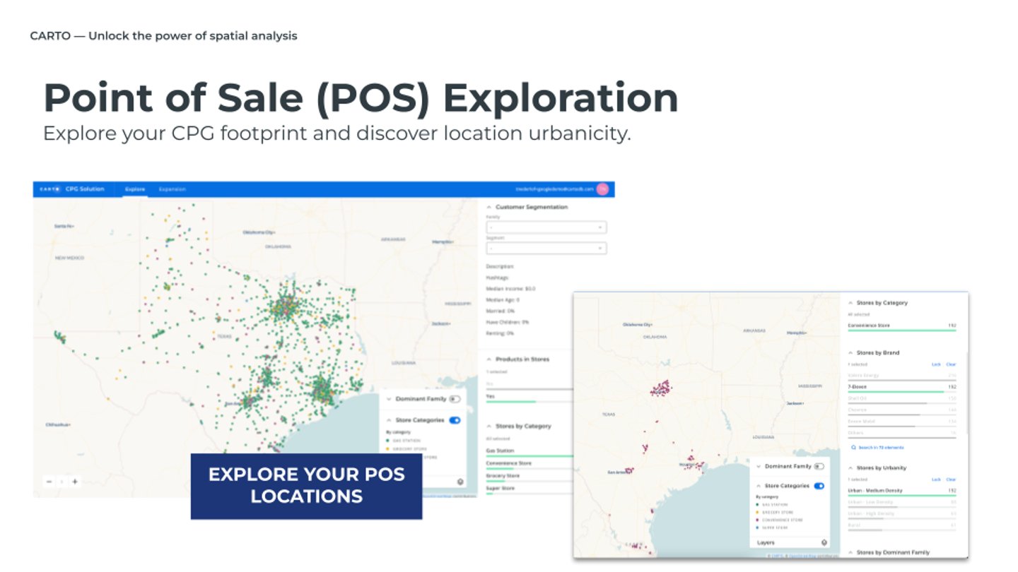This screenshot has height=572, width=1018.
Task: Click CPG Solution title in the header
Action: coord(85,189)
